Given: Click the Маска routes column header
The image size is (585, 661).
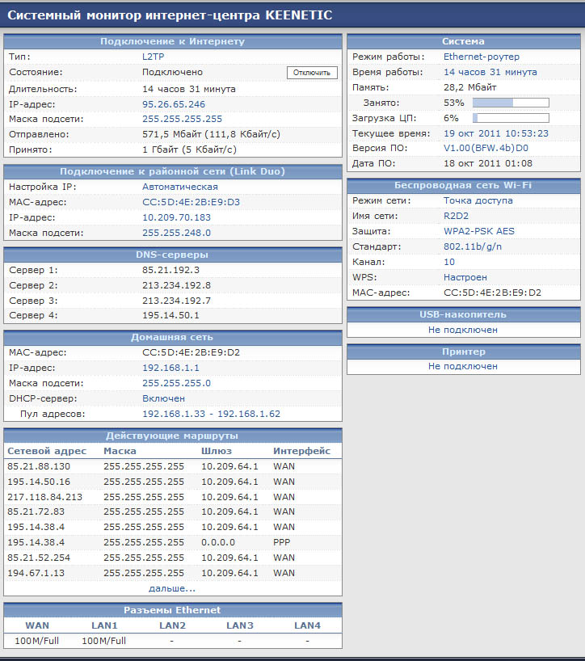Looking at the screenshot, I should click(x=120, y=451).
